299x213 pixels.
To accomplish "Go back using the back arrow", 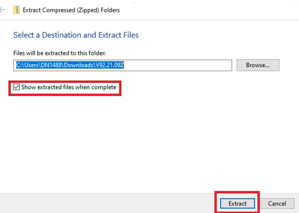I will pos(2,10).
